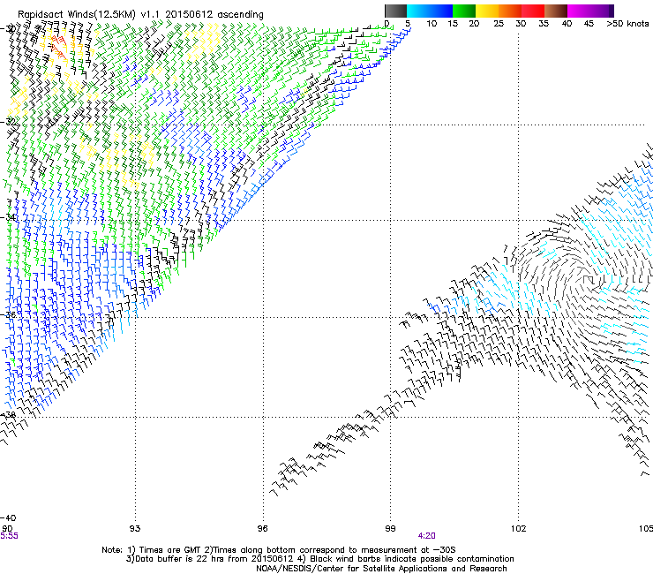
Task: Click the red 30-35 knots legend swatch
Action: (533, 11)
